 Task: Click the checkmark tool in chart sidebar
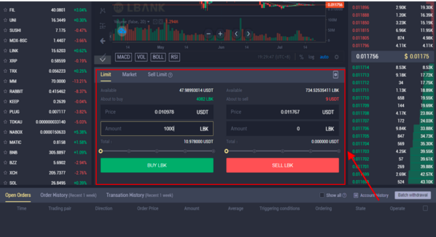103,59
